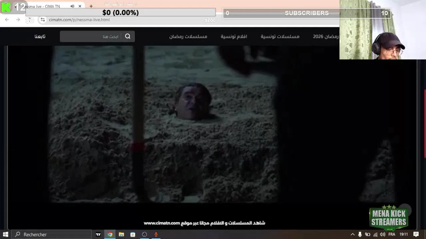This screenshot has width=426, height=239.
Task: Switch the FRA input language indicator
Action: tap(392, 234)
